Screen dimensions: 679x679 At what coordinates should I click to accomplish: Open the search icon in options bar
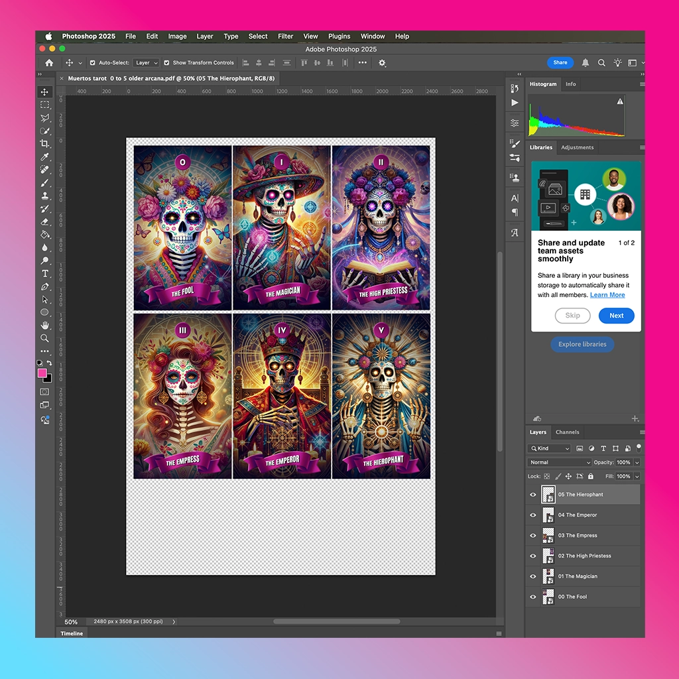point(601,63)
